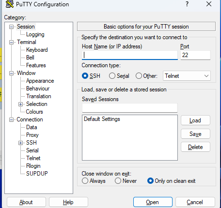The height and width of the screenshot is (208, 221).
Task: Open Proxy settings category
Action: click(x=32, y=135)
